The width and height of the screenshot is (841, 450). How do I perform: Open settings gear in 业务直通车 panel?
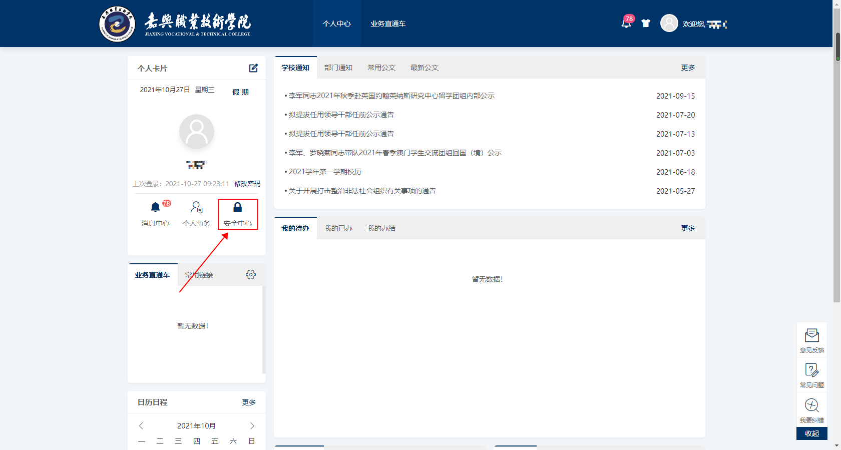[x=251, y=274]
